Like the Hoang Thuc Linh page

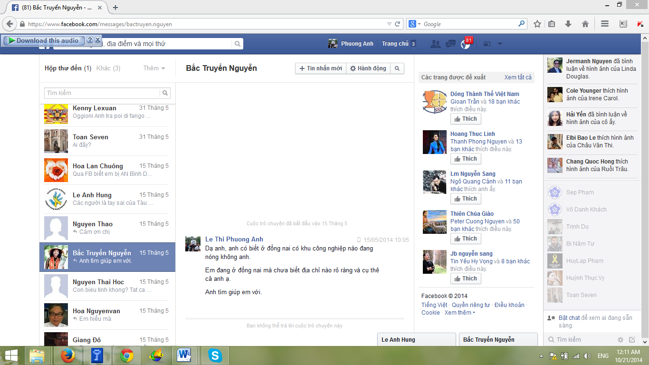[466, 159]
